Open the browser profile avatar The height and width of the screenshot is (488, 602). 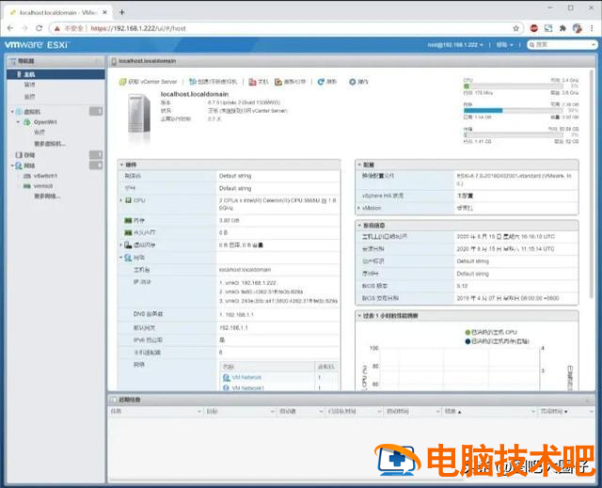(x=577, y=28)
